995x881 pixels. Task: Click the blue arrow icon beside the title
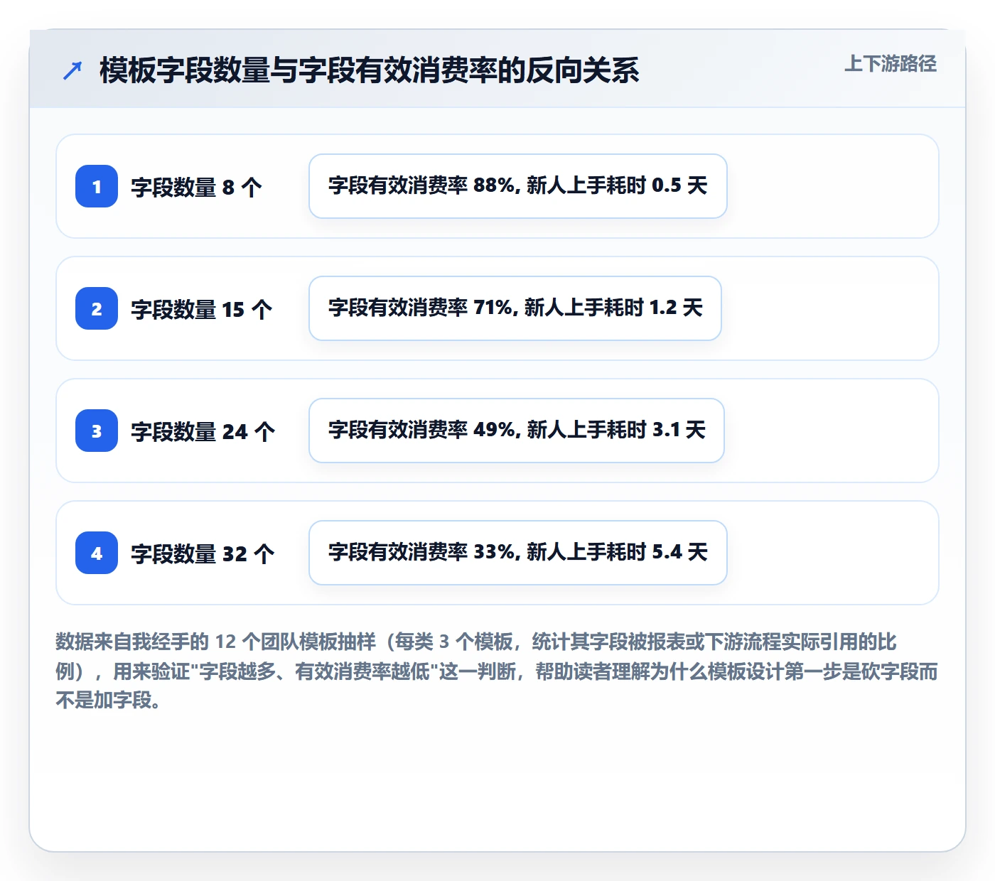point(72,70)
